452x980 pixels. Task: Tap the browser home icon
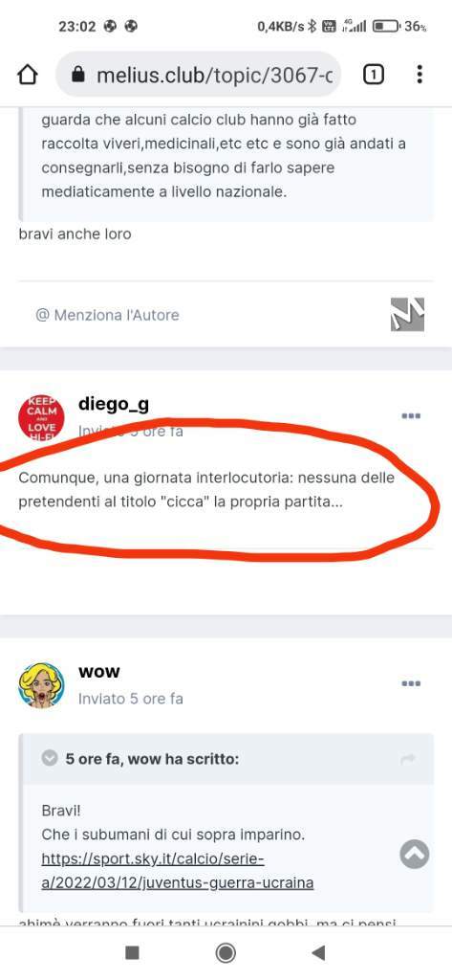point(27,75)
